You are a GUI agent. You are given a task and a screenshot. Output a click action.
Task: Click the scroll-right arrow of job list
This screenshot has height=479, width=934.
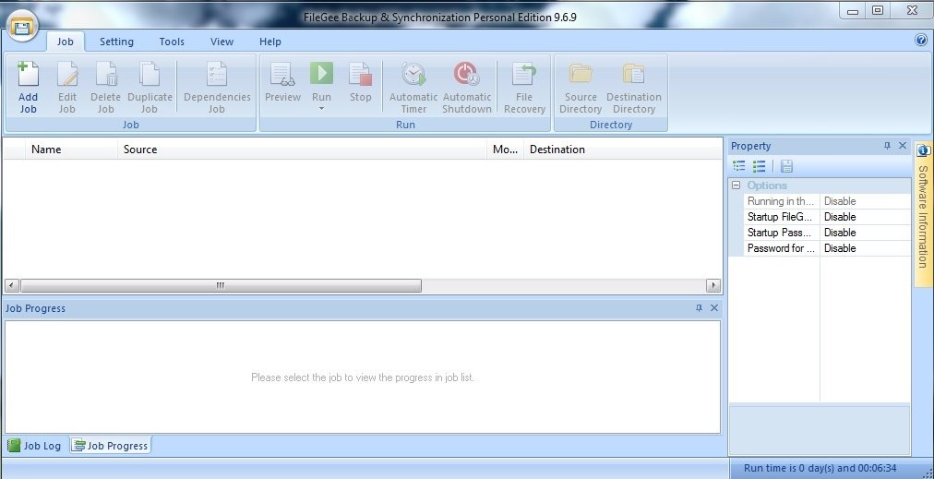click(713, 286)
